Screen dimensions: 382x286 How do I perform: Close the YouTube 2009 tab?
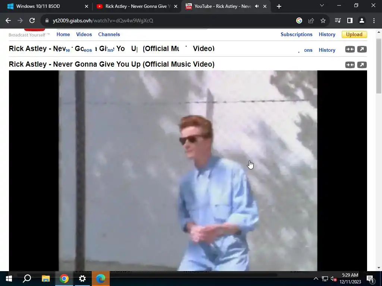265,6
